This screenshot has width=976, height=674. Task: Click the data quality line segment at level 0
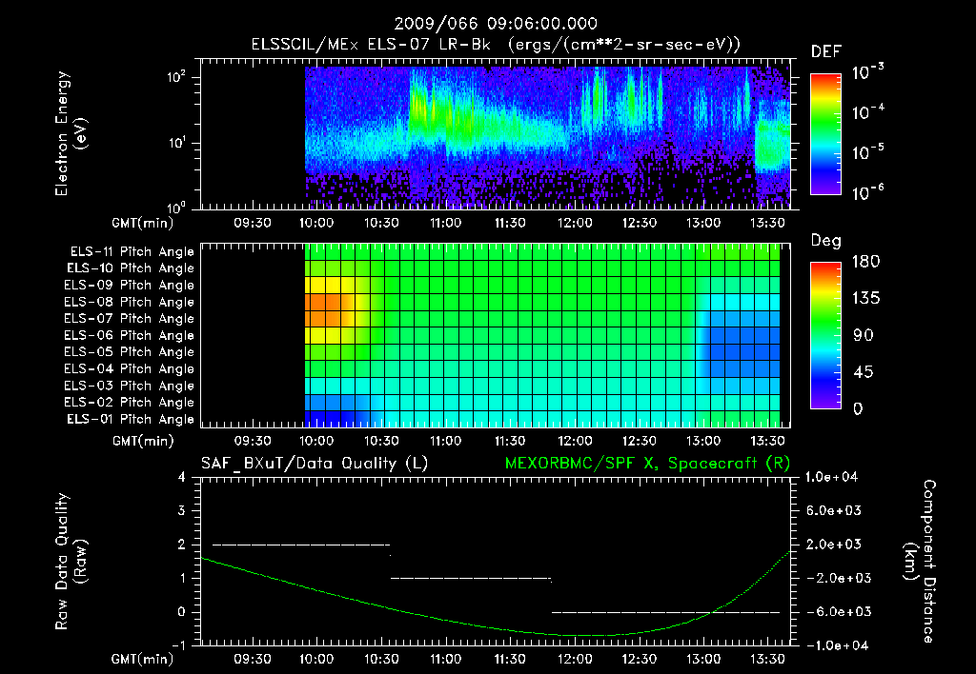665,612
